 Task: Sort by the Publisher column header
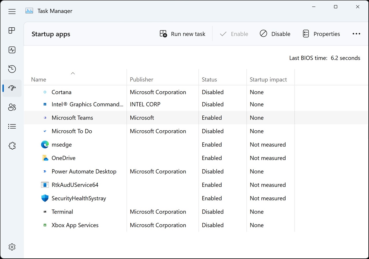[x=141, y=80]
